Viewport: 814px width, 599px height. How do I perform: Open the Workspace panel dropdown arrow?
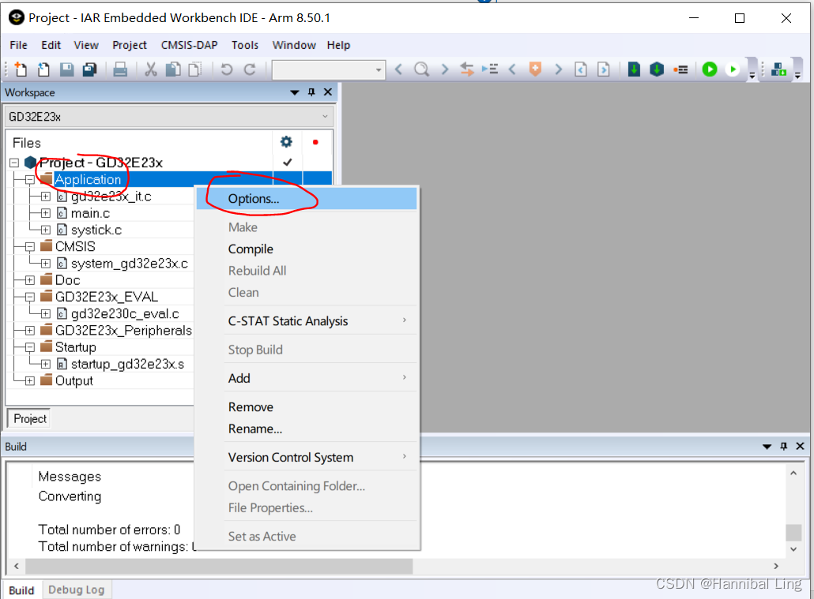(294, 92)
